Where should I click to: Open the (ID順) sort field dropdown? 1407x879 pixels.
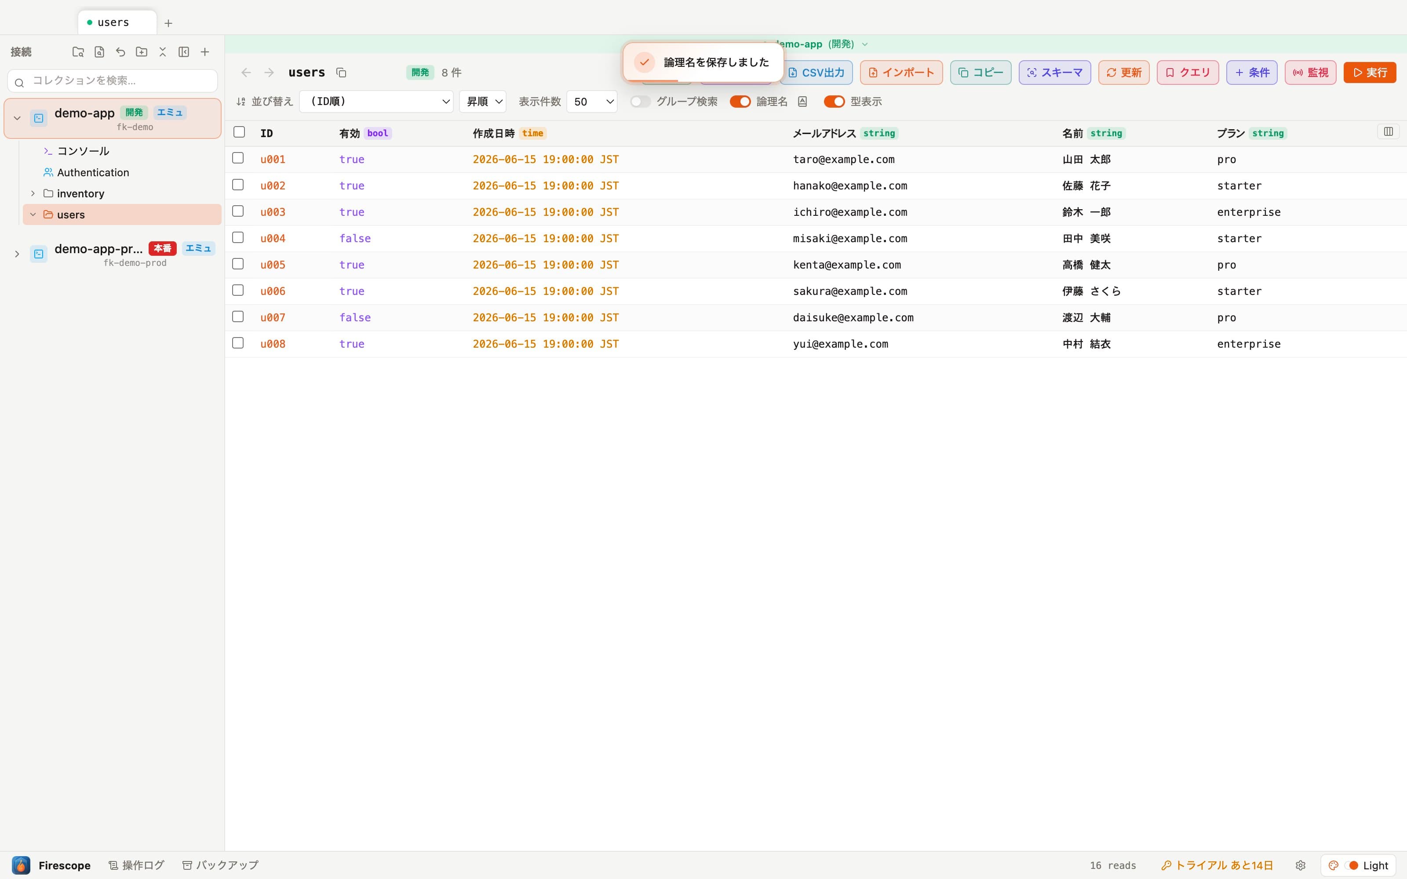[376, 102]
